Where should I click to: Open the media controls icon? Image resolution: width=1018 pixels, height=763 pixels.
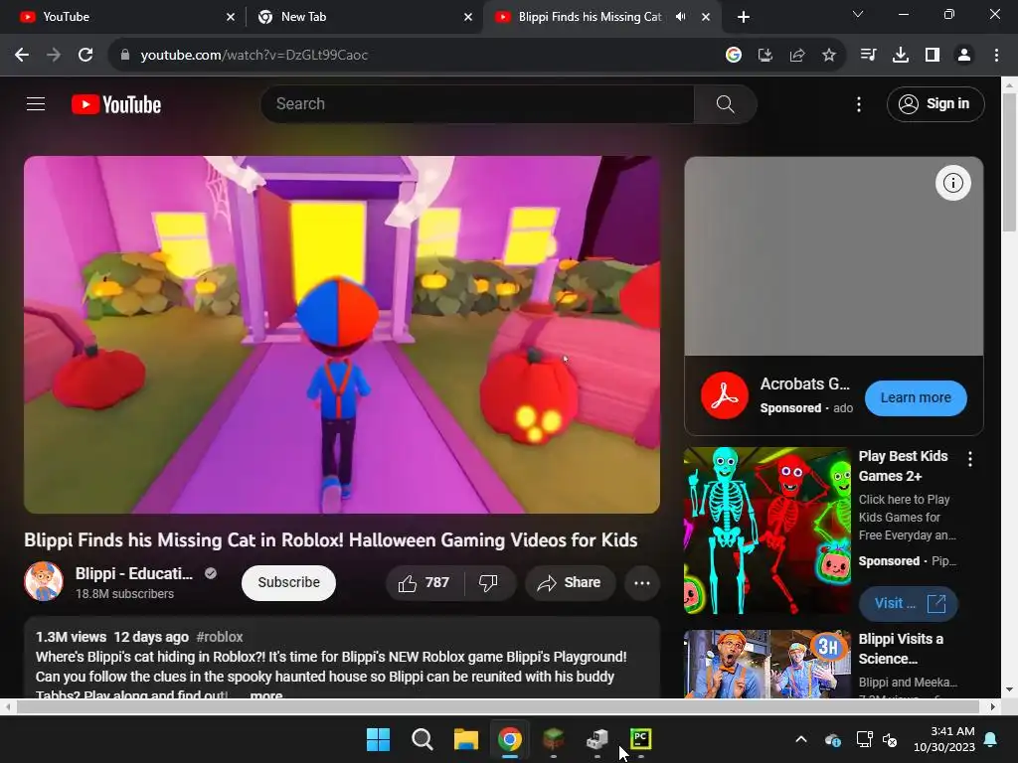coord(868,56)
